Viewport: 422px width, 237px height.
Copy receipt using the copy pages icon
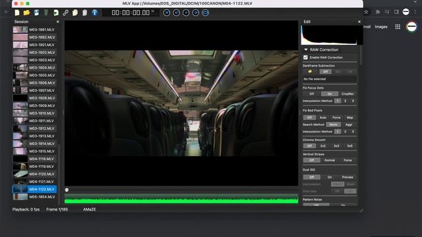pyautogui.click(x=75, y=13)
